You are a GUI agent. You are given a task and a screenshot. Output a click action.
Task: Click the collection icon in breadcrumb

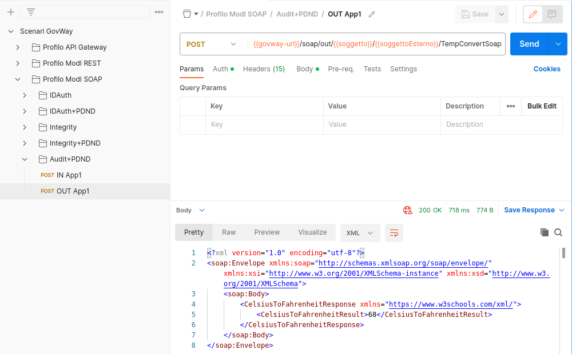tap(187, 14)
